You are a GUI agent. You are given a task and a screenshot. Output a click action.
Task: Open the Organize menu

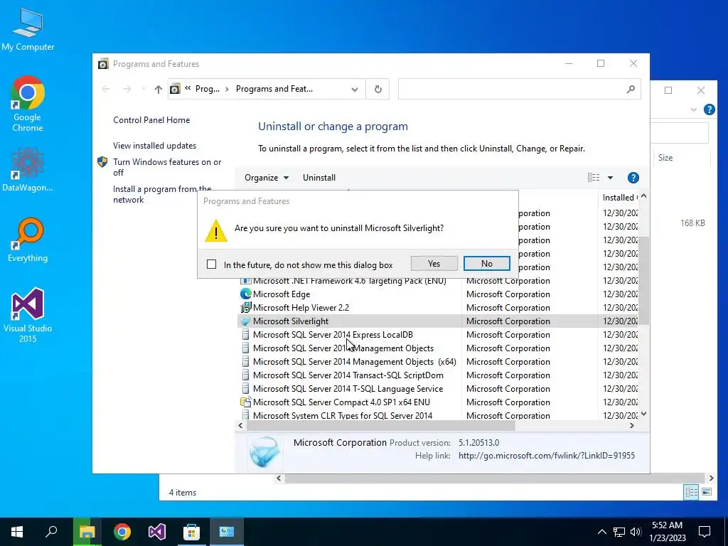(267, 178)
